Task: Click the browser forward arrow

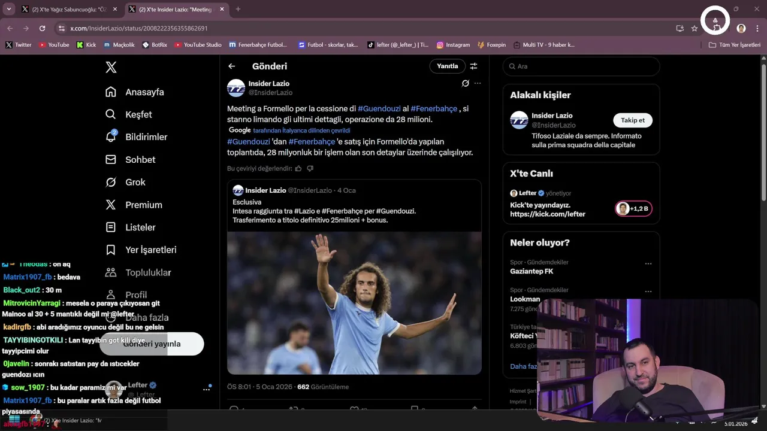Action: [x=26, y=28]
